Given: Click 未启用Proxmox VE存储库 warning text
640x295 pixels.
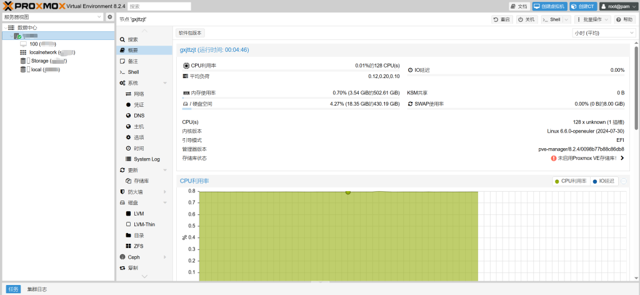Looking at the screenshot, I should pyautogui.click(x=587, y=158).
